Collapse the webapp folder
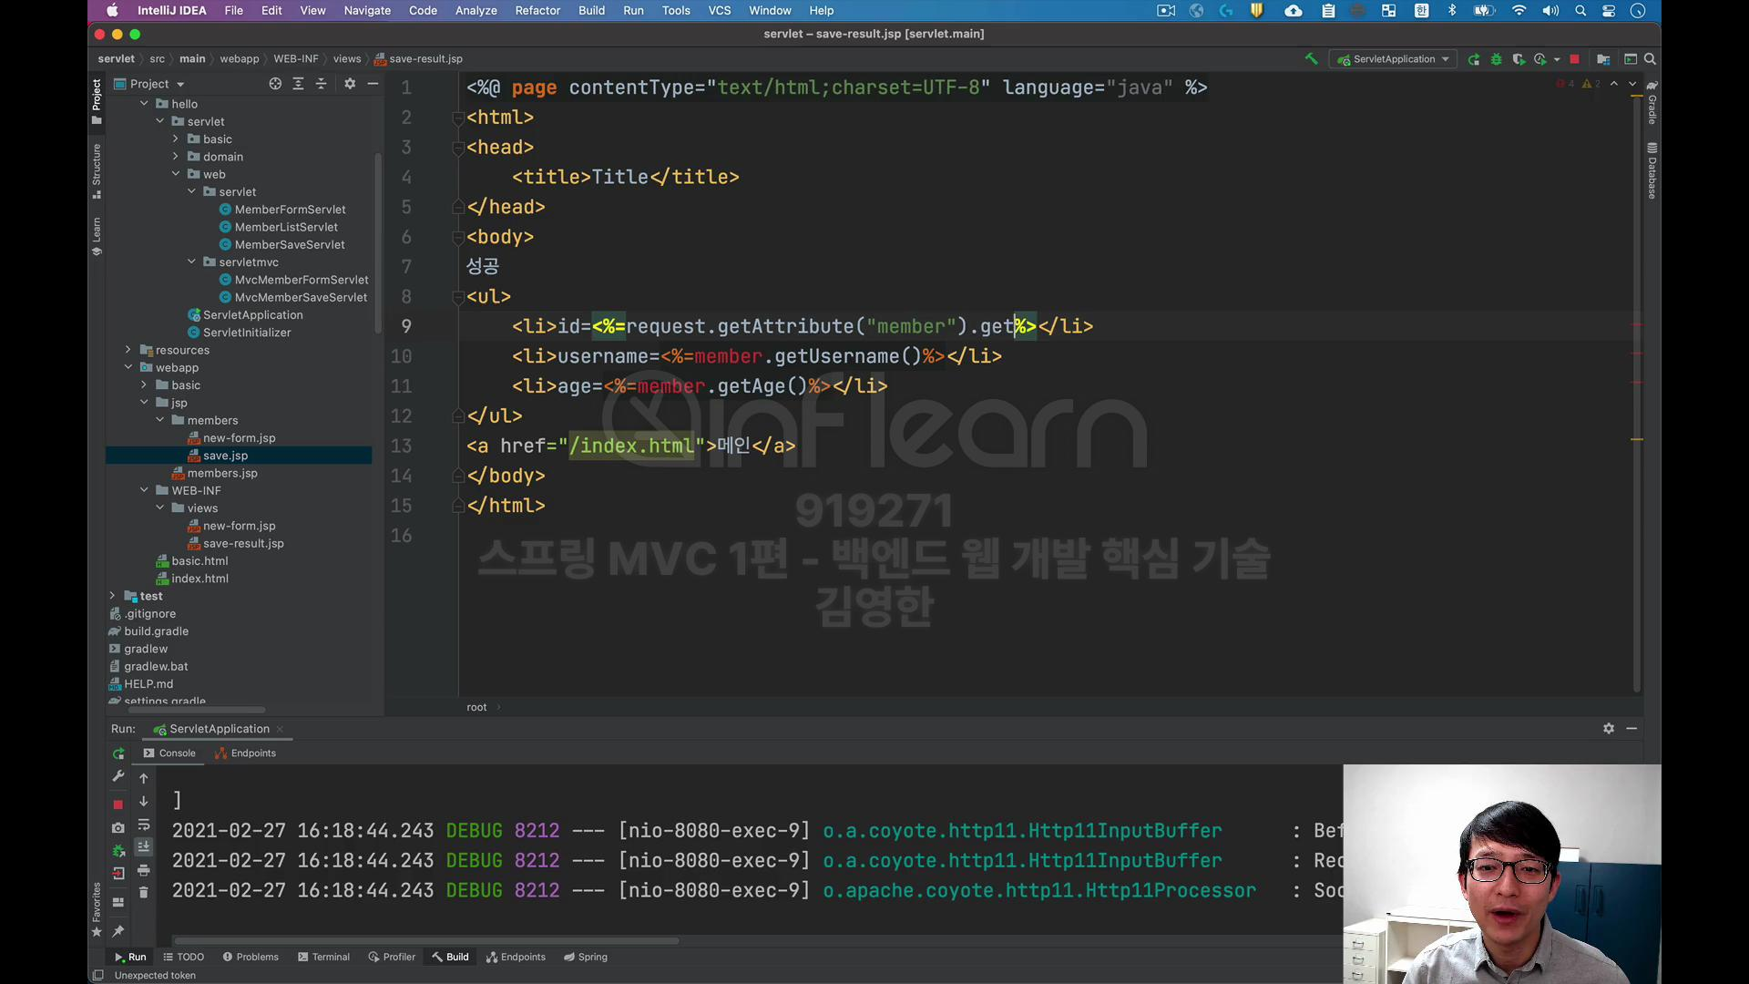Screen dimensions: 1749x984 pyautogui.click(x=128, y=367)
